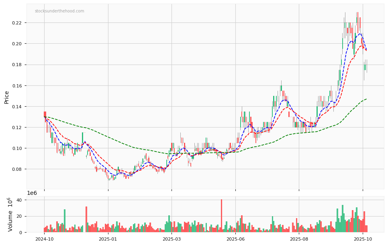Select the 2025-06 date tick label
The width and height of the screenshot is (388, 245).
[x=235, y=239]
